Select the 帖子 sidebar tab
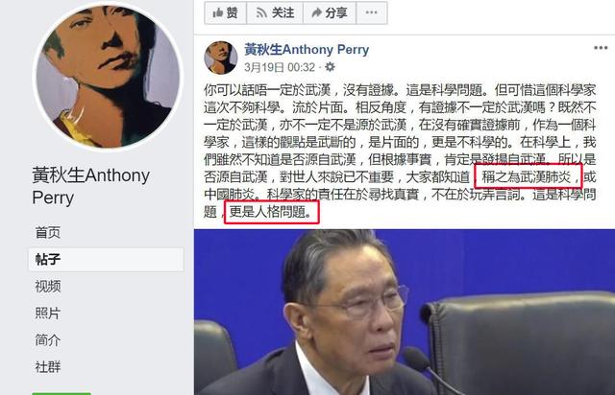 (106, 259)
